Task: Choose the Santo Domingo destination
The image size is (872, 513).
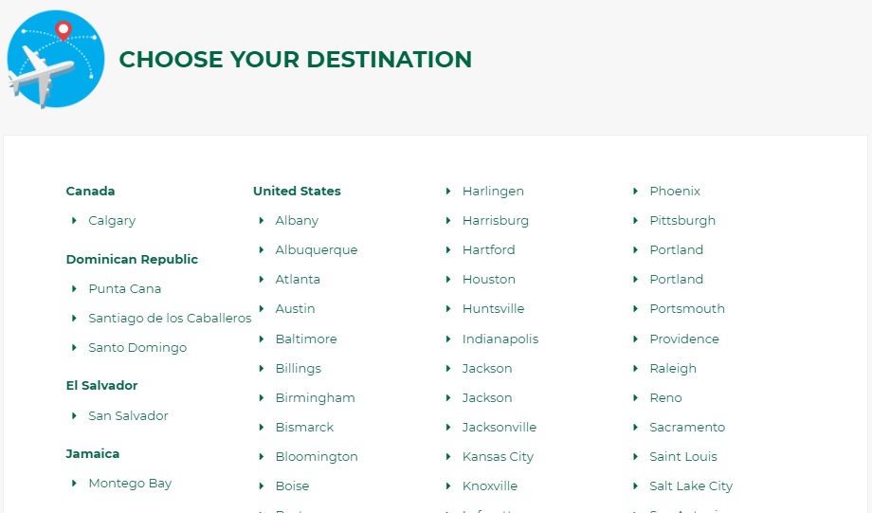Action: click(x=137, y=348)
